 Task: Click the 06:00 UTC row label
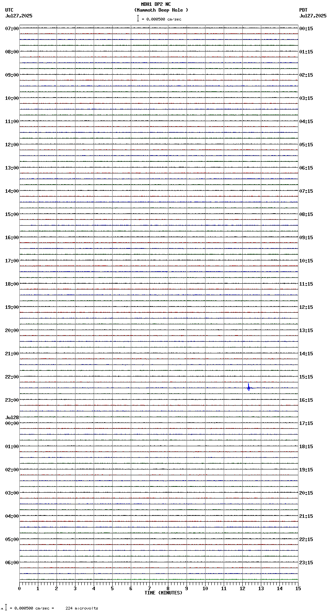coord(12,563)
